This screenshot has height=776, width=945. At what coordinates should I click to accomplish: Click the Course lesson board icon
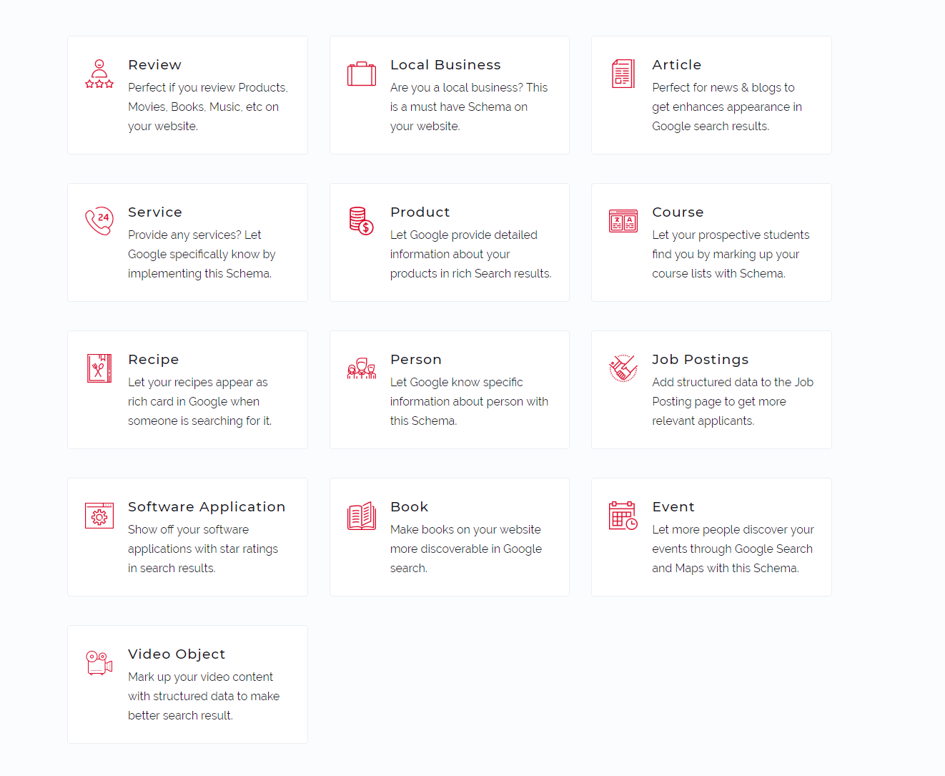pyautogui.click(x=623, y=220)
